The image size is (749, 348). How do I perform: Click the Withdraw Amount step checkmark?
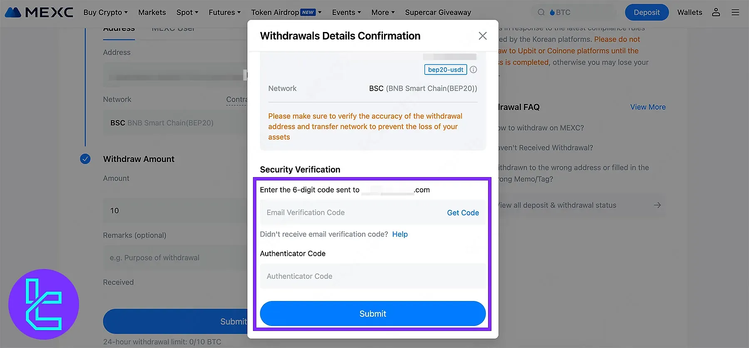coord(85,159)
